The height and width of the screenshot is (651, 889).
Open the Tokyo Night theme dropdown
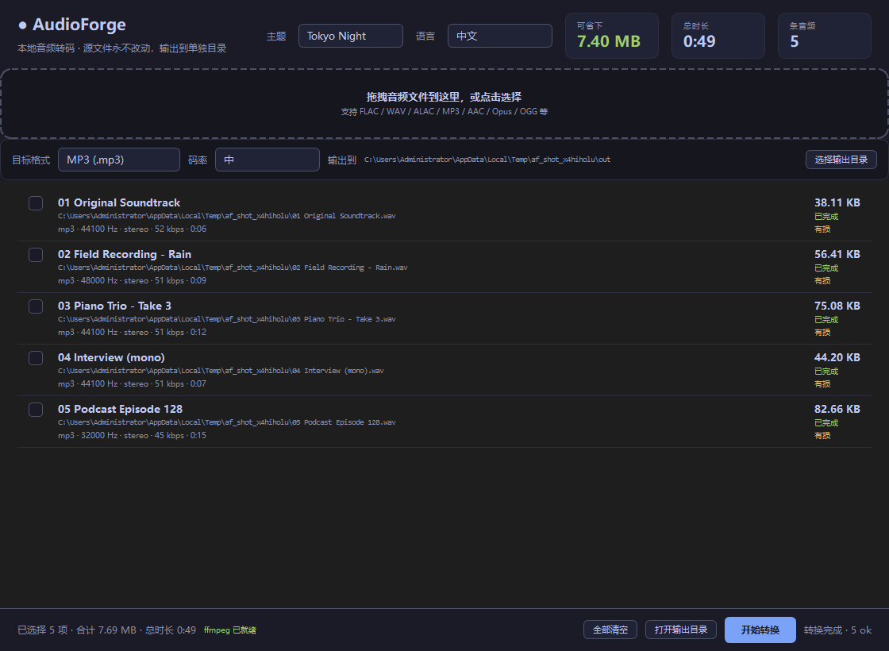pos(350,36)
